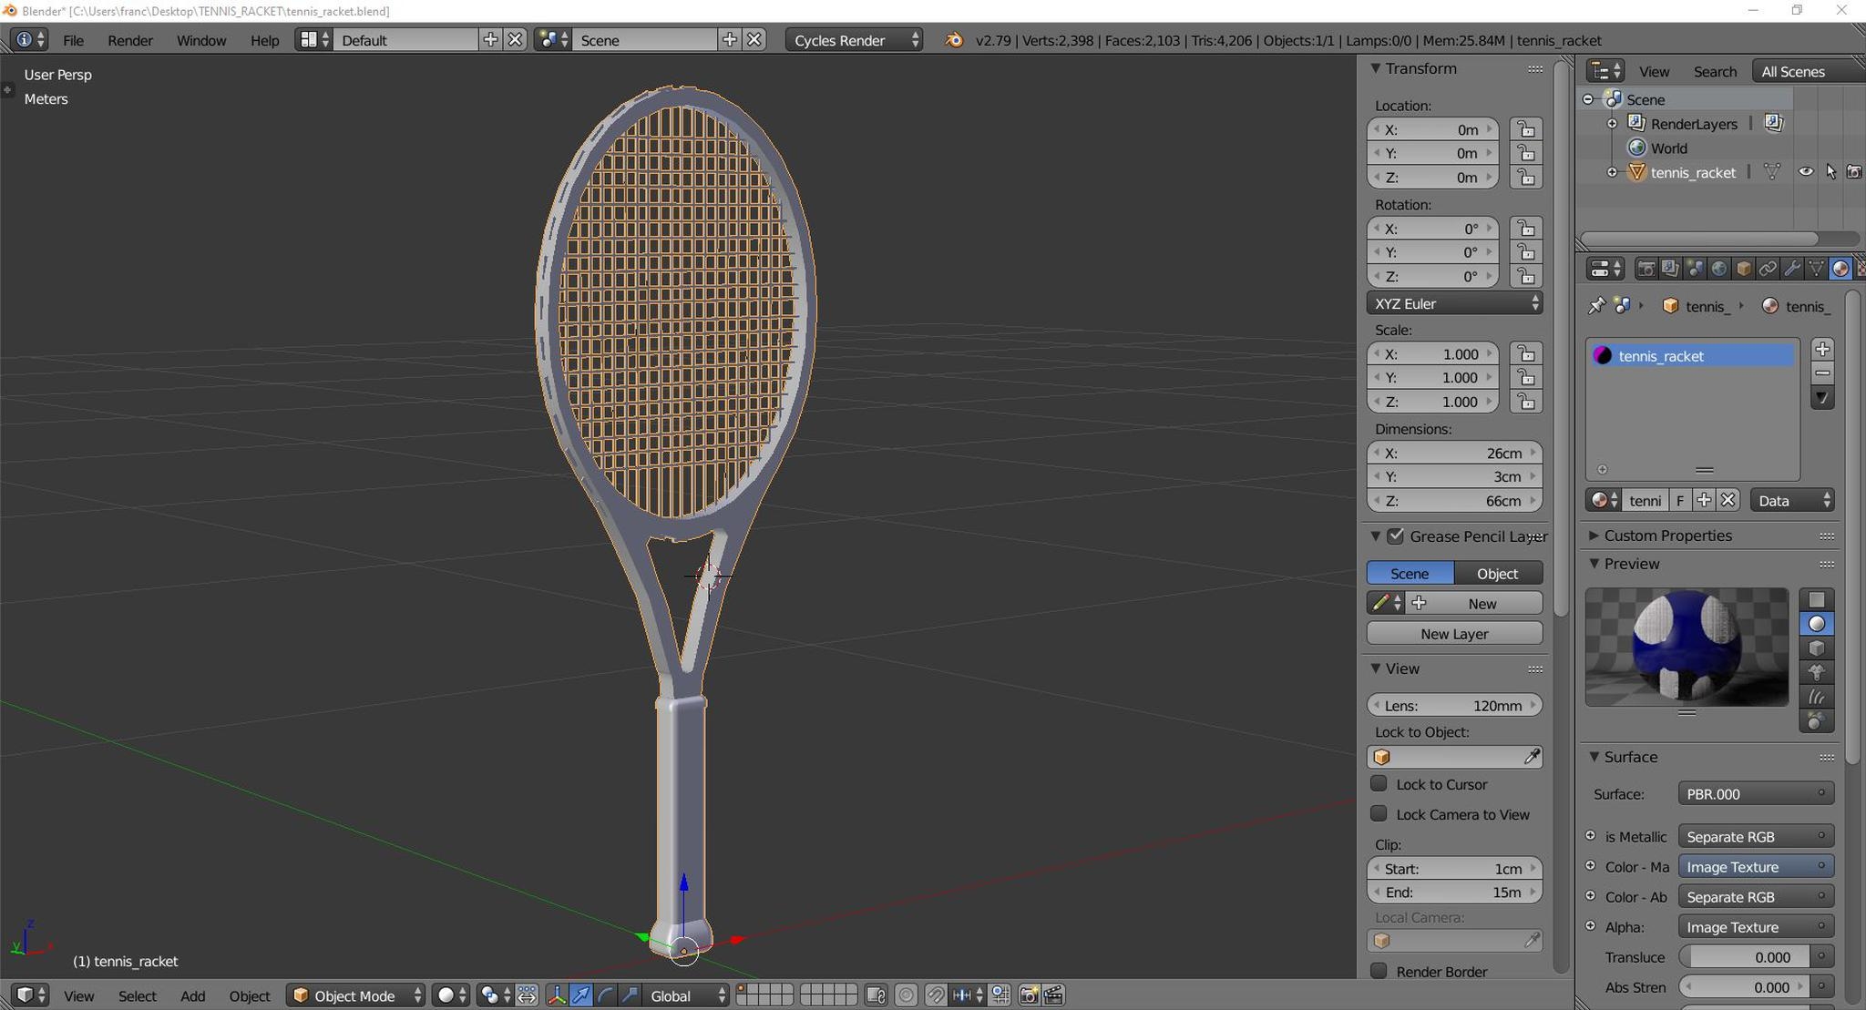
Task: Select the tennis_racket material slot
Action: (1690, 355)
